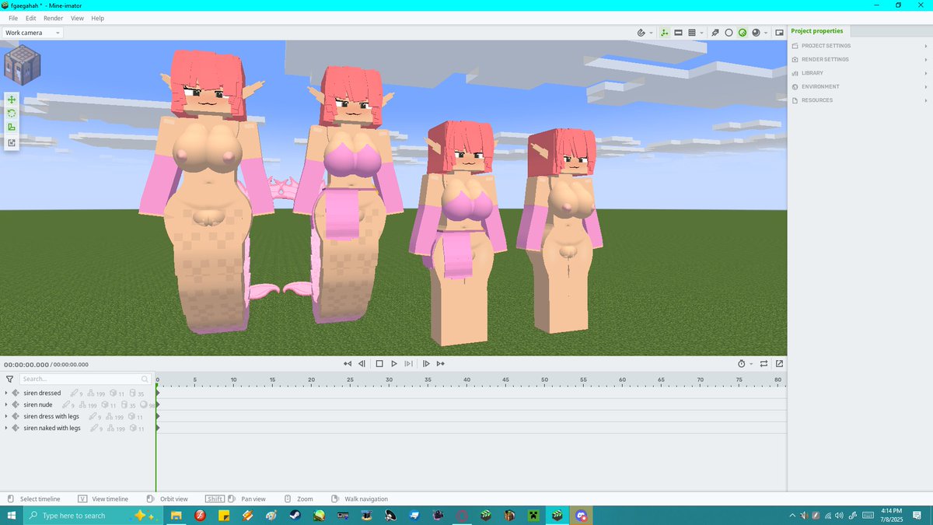Open the camera screenshot tool on the left
The image size is (933, 525).
point(11,142)
